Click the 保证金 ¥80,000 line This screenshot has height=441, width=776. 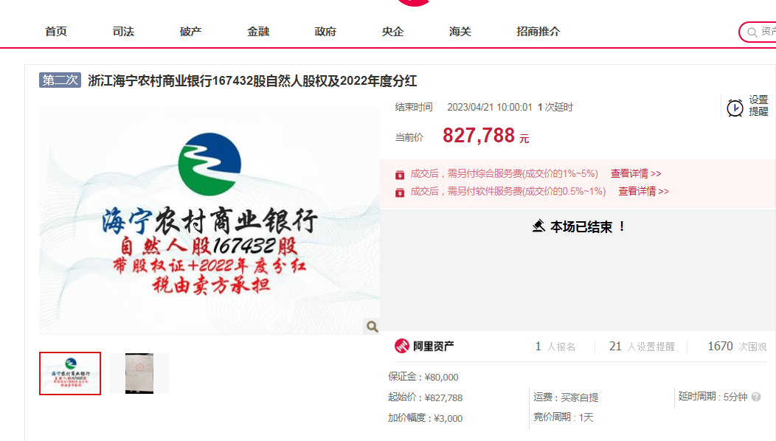(423, 377)
